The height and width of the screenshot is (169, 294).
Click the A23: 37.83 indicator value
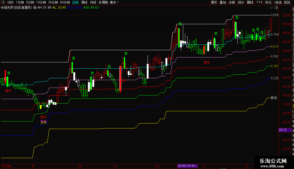click(x=75, y=8)
